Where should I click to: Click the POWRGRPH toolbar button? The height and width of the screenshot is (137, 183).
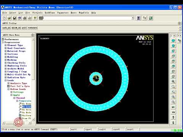pos(33,28)
